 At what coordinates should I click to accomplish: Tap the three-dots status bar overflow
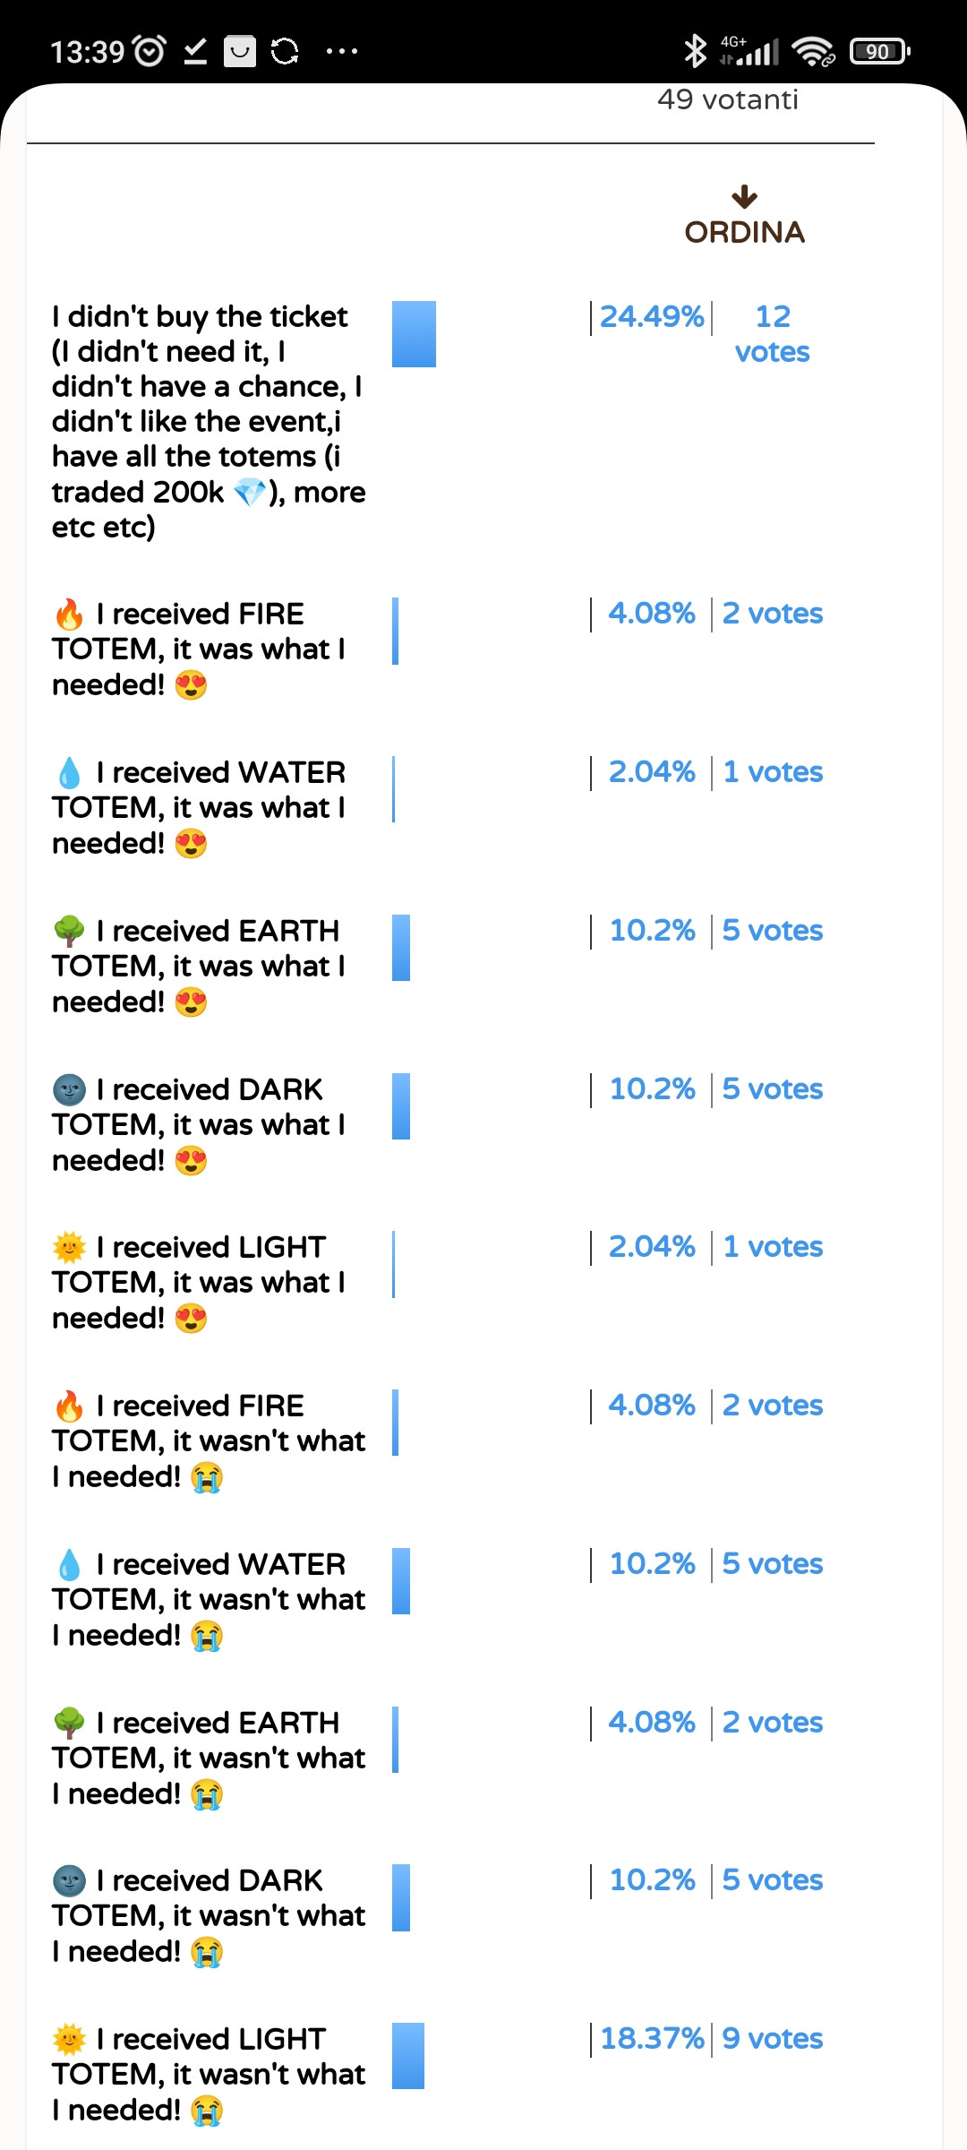tap(342, 51)
